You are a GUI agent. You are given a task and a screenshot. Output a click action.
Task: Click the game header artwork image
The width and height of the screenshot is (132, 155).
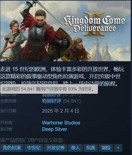[x=65, y=31]
